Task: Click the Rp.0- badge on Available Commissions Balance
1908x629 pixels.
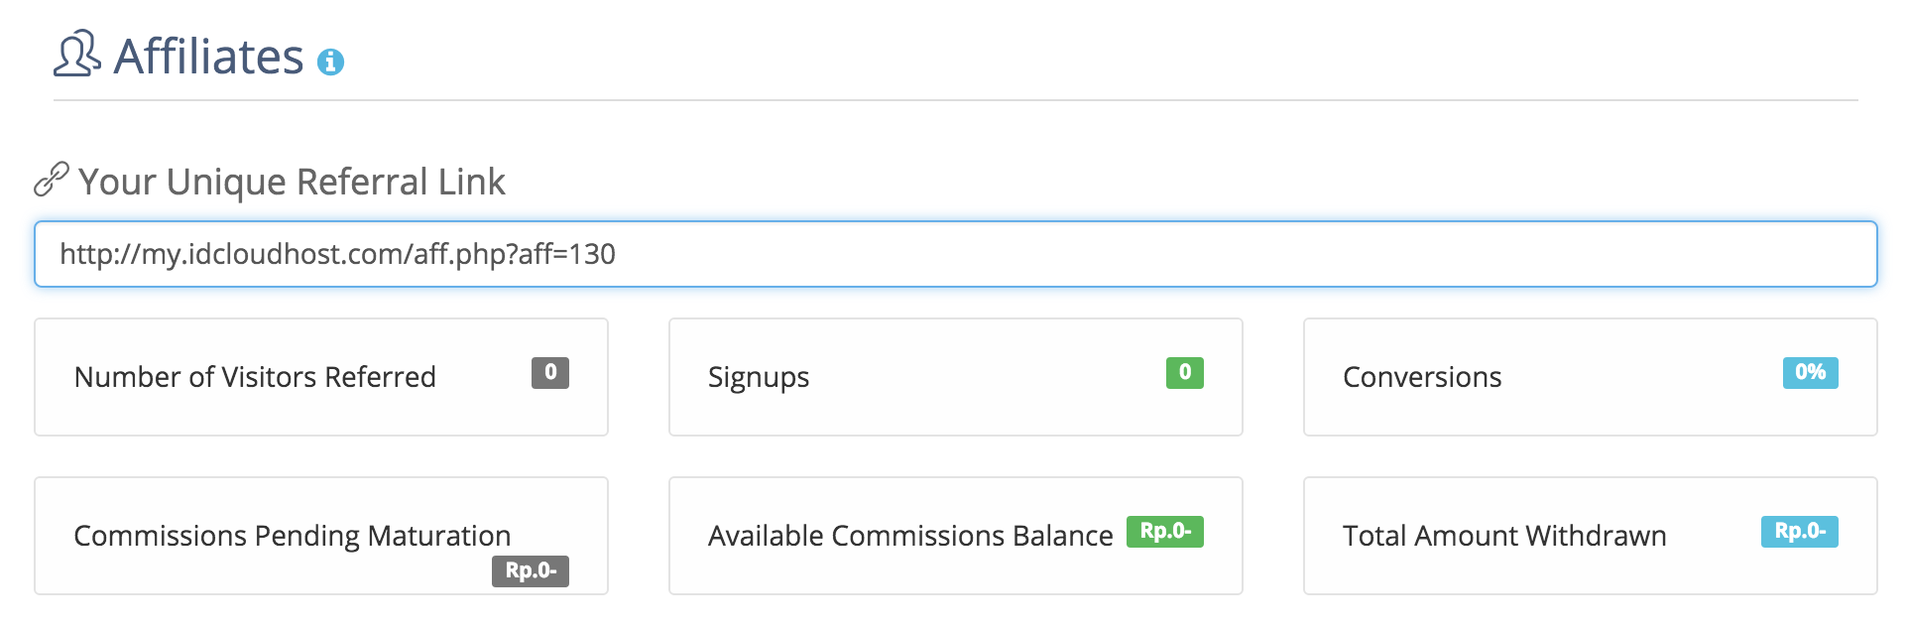Action: coord(1165,533)
